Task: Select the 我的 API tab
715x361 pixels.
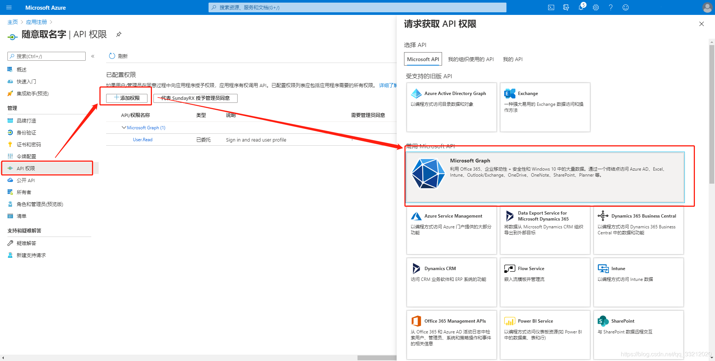Action: tap(512, 59)
